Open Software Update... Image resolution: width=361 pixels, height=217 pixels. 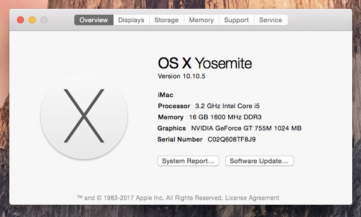pos(259,161)
